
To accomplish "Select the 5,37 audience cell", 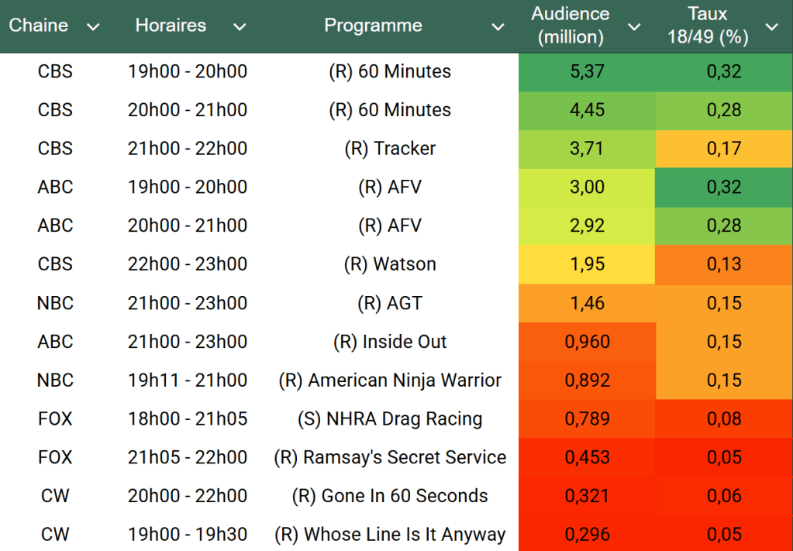I will coord(587,71).
